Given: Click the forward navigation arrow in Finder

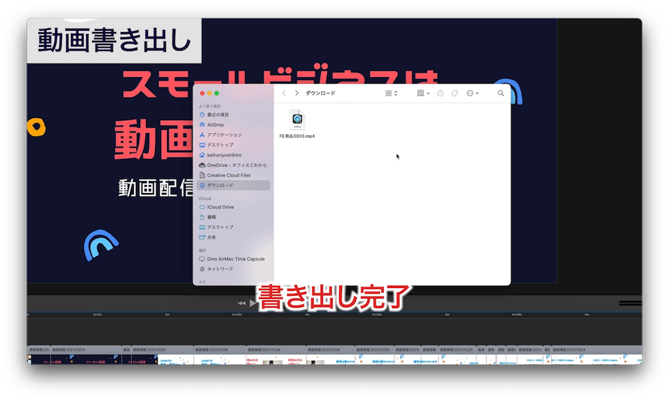Looking at the screenshot, I should [297, 93].
